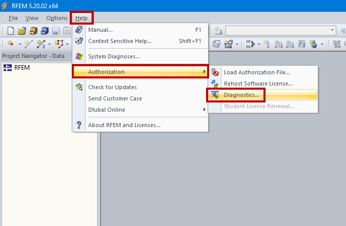Choose Check for Updates
The height and width of the screenshot is (226, 346).
coord(140,87)
